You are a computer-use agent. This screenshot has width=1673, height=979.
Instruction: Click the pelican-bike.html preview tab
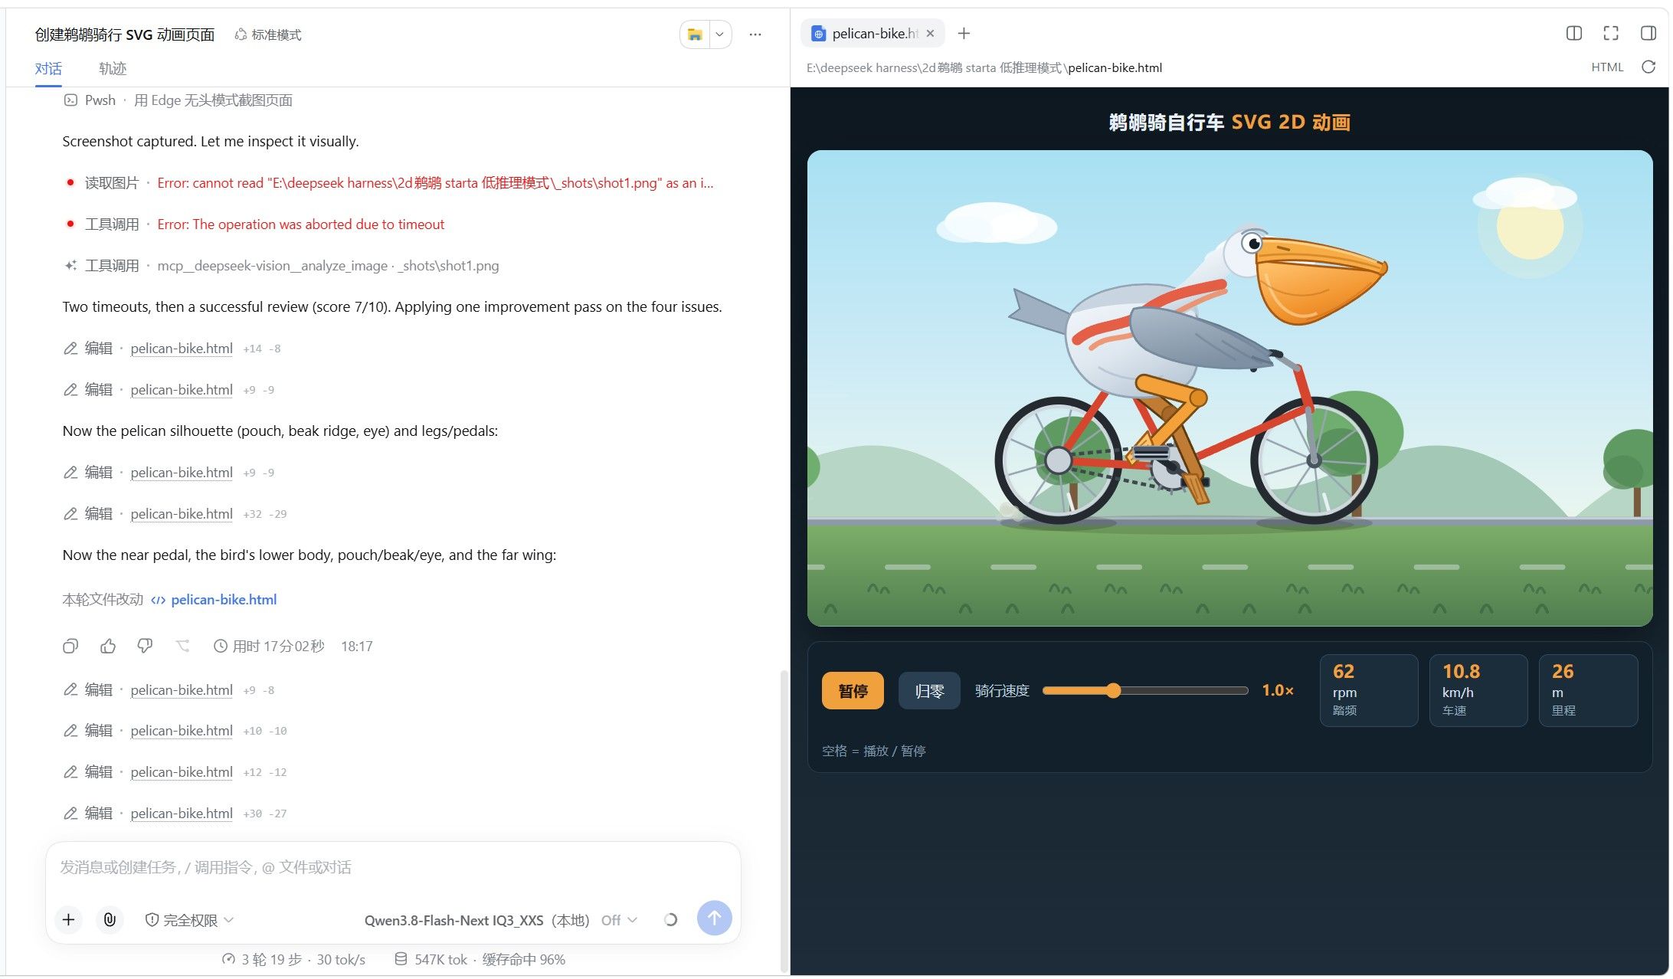point(872,34)
